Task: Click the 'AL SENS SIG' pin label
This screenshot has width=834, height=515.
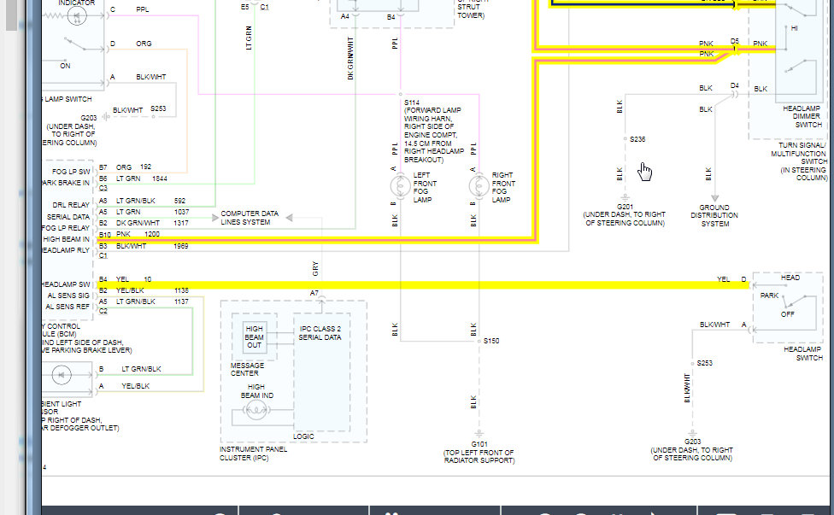Action: (x=68, y=296)
